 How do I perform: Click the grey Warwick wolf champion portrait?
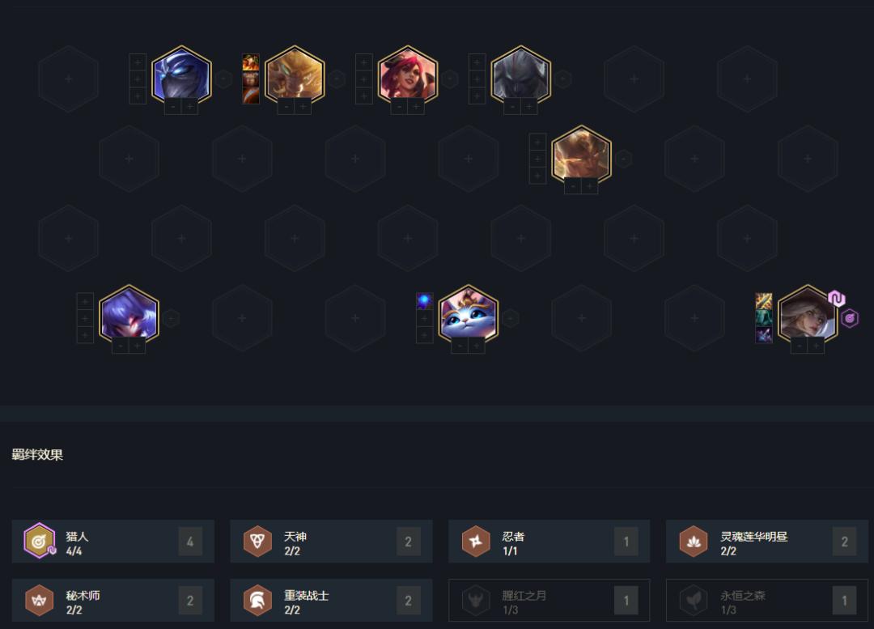pyautogui.click(x=520, y=77)
